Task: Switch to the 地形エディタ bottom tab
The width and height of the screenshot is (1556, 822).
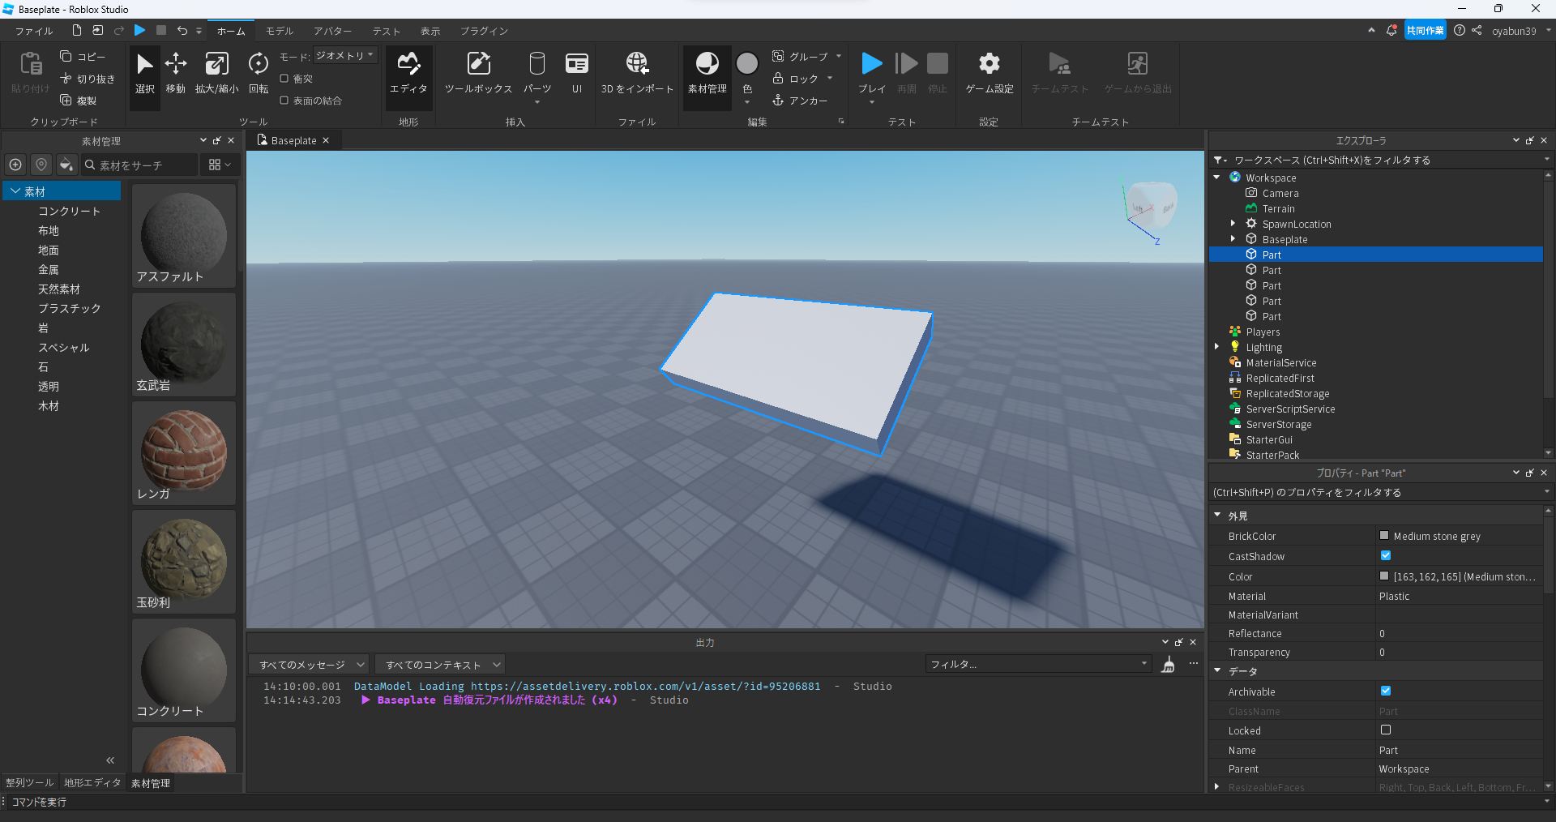Action: [92, 783]
